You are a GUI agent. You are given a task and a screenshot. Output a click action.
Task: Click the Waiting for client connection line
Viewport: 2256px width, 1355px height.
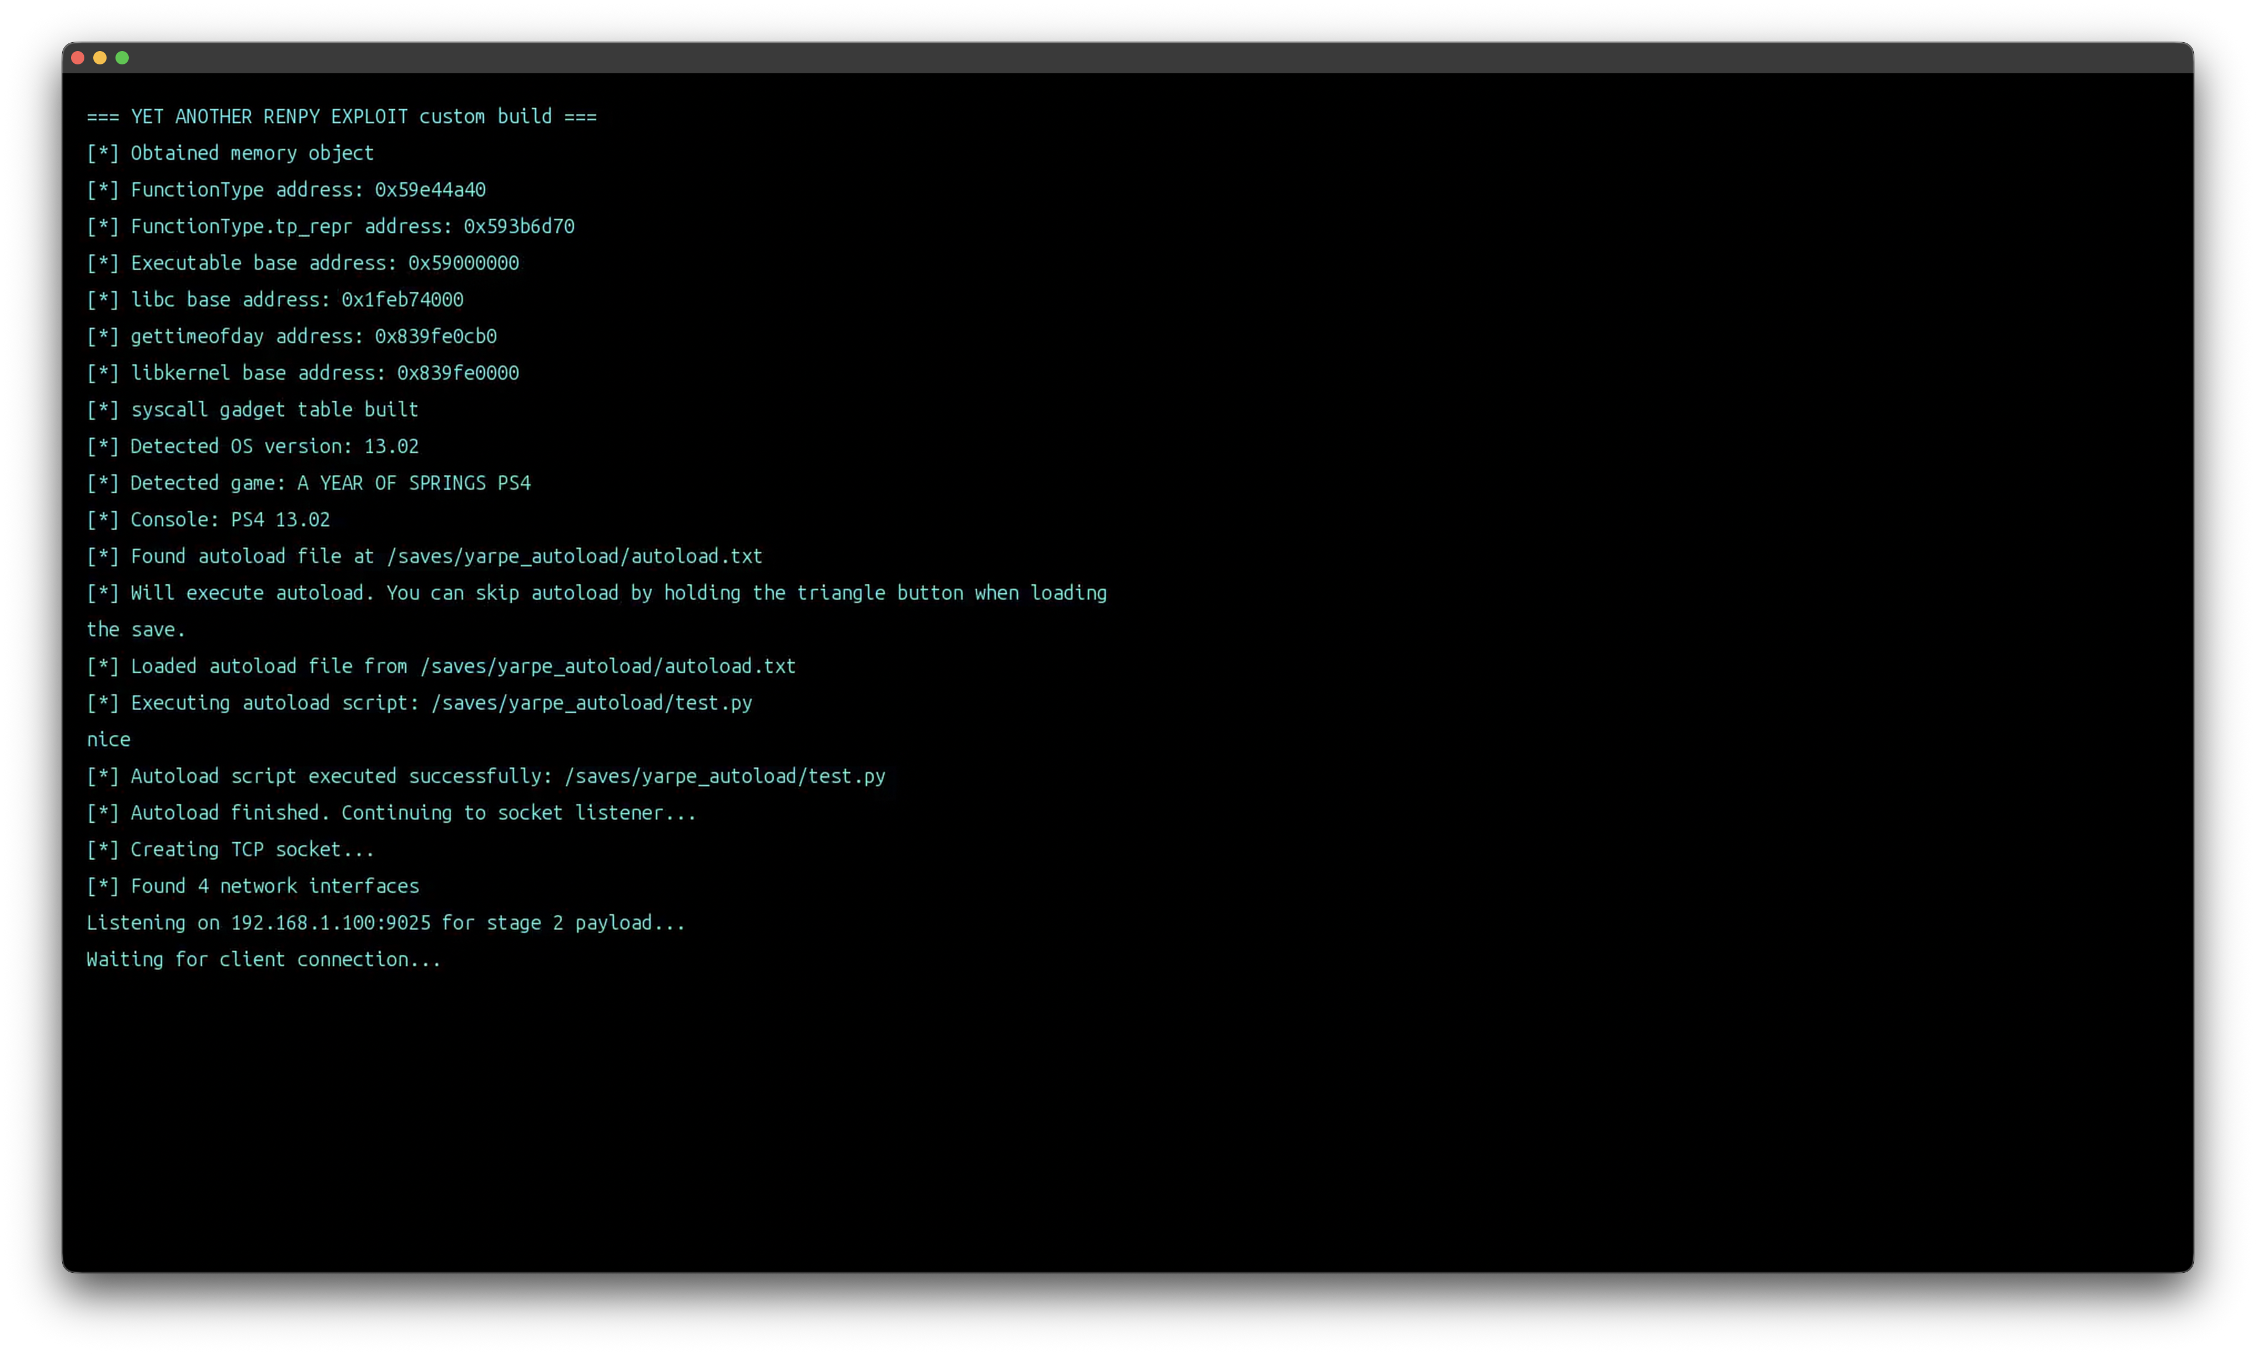[x=264, y=960]
